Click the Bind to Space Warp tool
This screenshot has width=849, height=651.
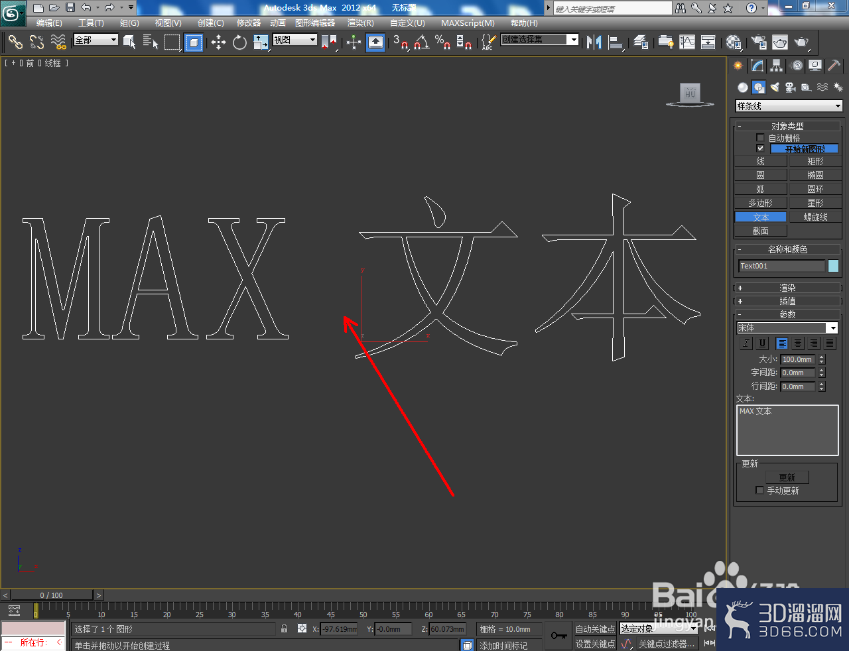click(58, 42)
